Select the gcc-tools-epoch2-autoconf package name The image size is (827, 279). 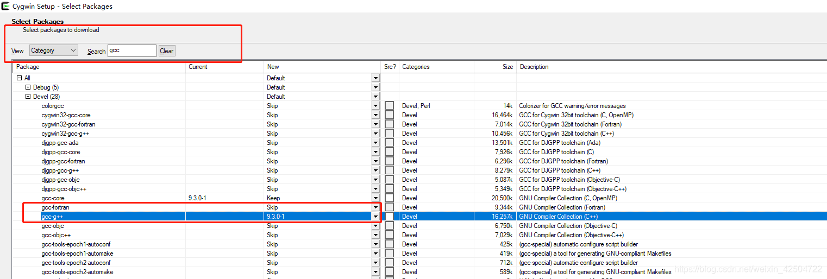click(77, 263)
